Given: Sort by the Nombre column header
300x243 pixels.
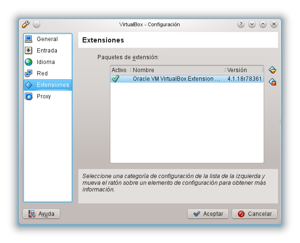Looking at the screenshot, I should (x=178, y=70).
